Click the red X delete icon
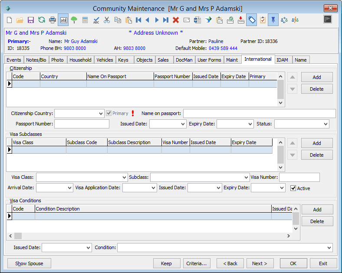 (x=176, y=20)
